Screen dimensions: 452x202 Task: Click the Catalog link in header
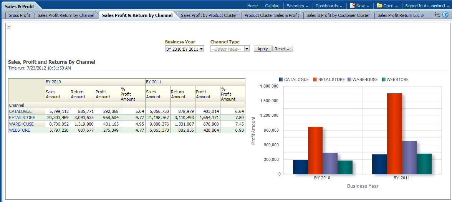272,6
